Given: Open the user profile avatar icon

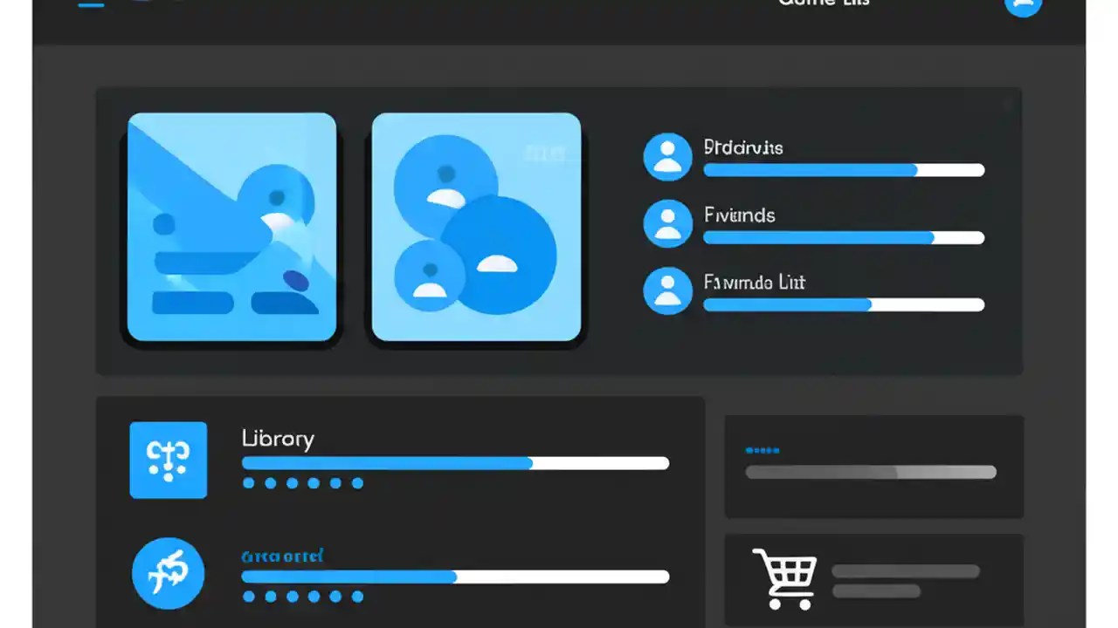Looking at the screenshot, I should click(x=1023, y=7).
